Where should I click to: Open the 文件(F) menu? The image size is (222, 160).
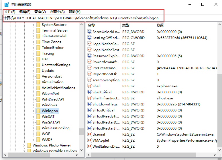point(10,12)
